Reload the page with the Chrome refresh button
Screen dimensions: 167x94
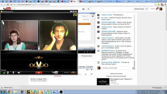[8, 4]
